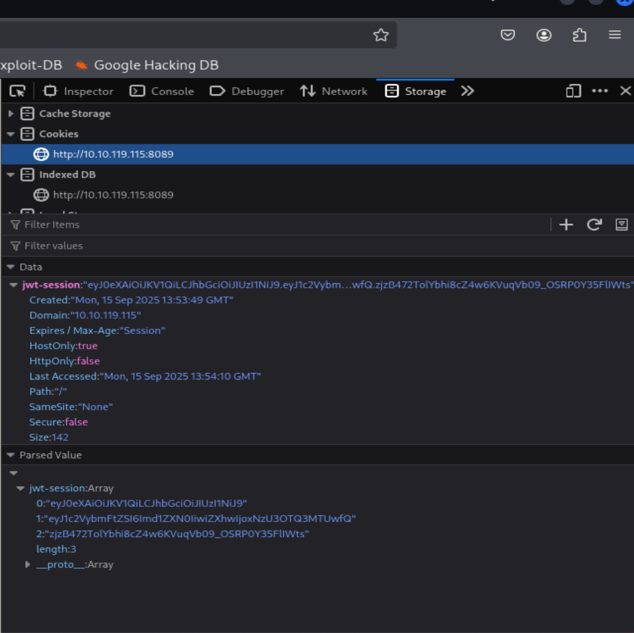This screenshot has height=633, width=634.
Task: Toggle responsive design mode icon
Action: [573, 91]
